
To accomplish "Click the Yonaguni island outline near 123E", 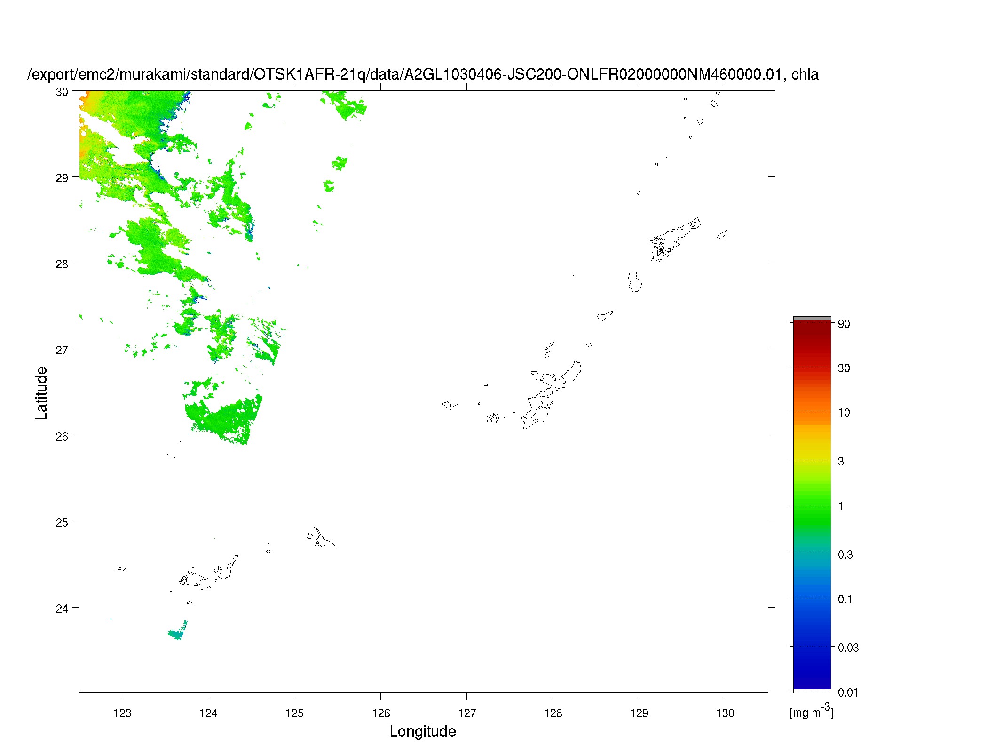I will point(121,569).
